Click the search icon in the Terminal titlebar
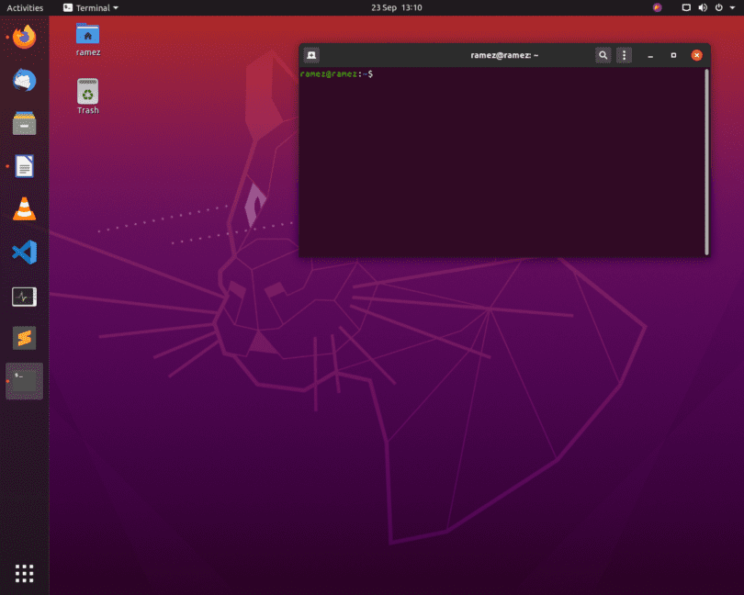The width and height of the screenshot is (744, 595). coord(603,55)
